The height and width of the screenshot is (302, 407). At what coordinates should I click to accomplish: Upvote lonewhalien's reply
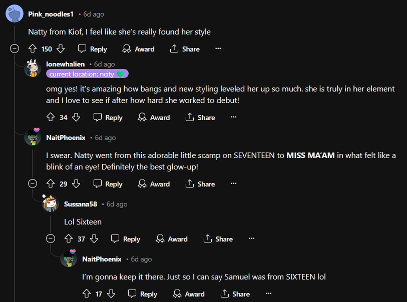50,117
